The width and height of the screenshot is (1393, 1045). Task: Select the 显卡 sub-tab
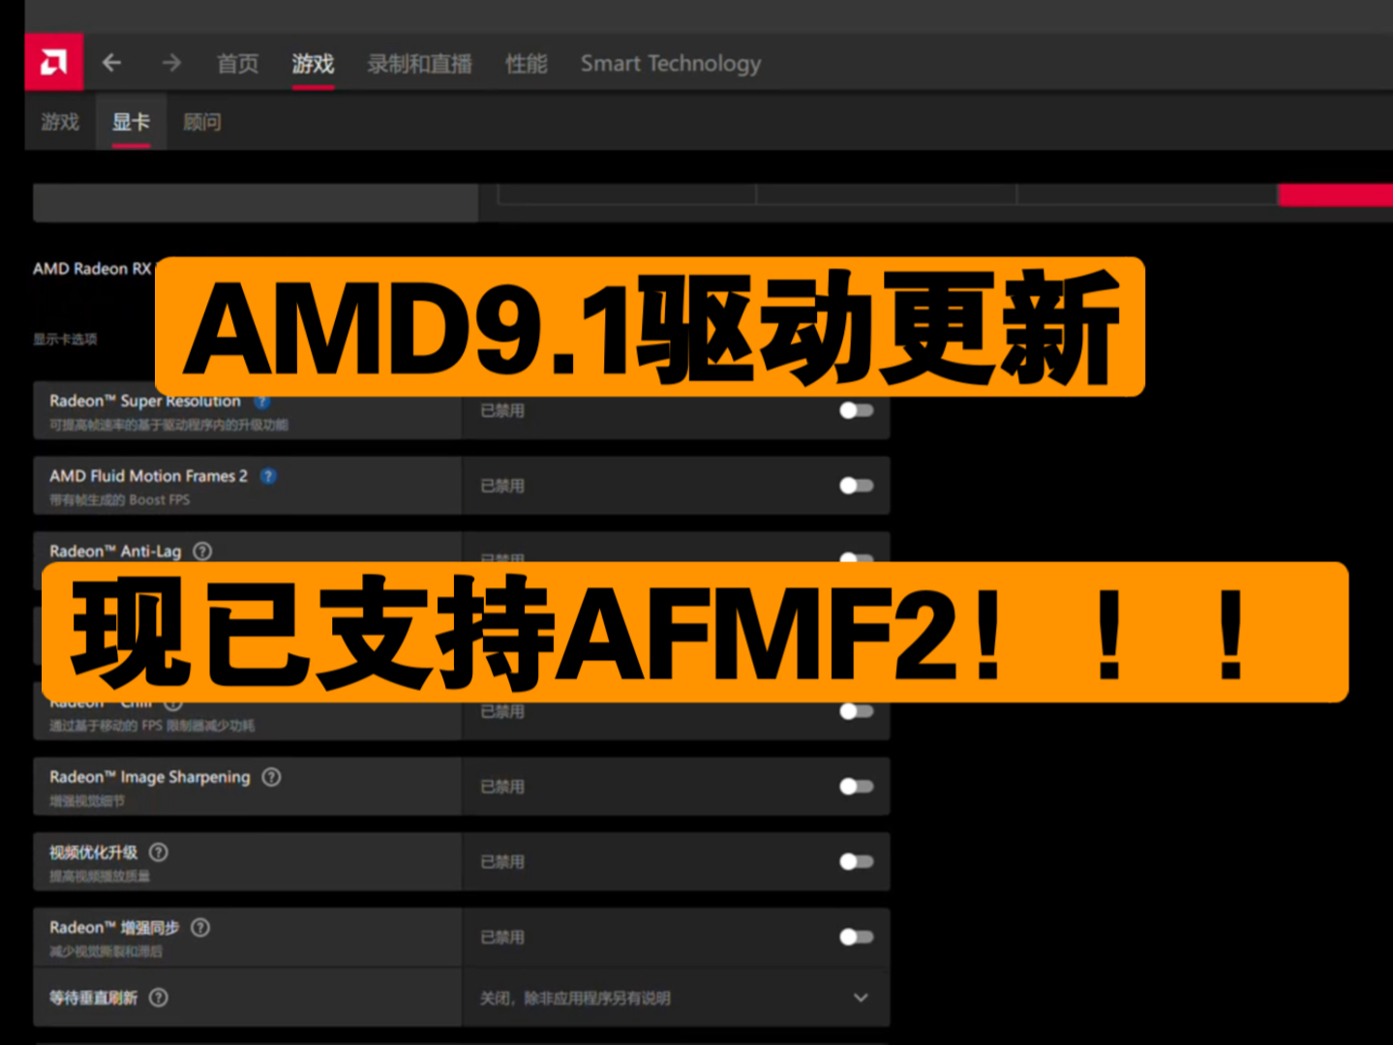pos(131,122)
